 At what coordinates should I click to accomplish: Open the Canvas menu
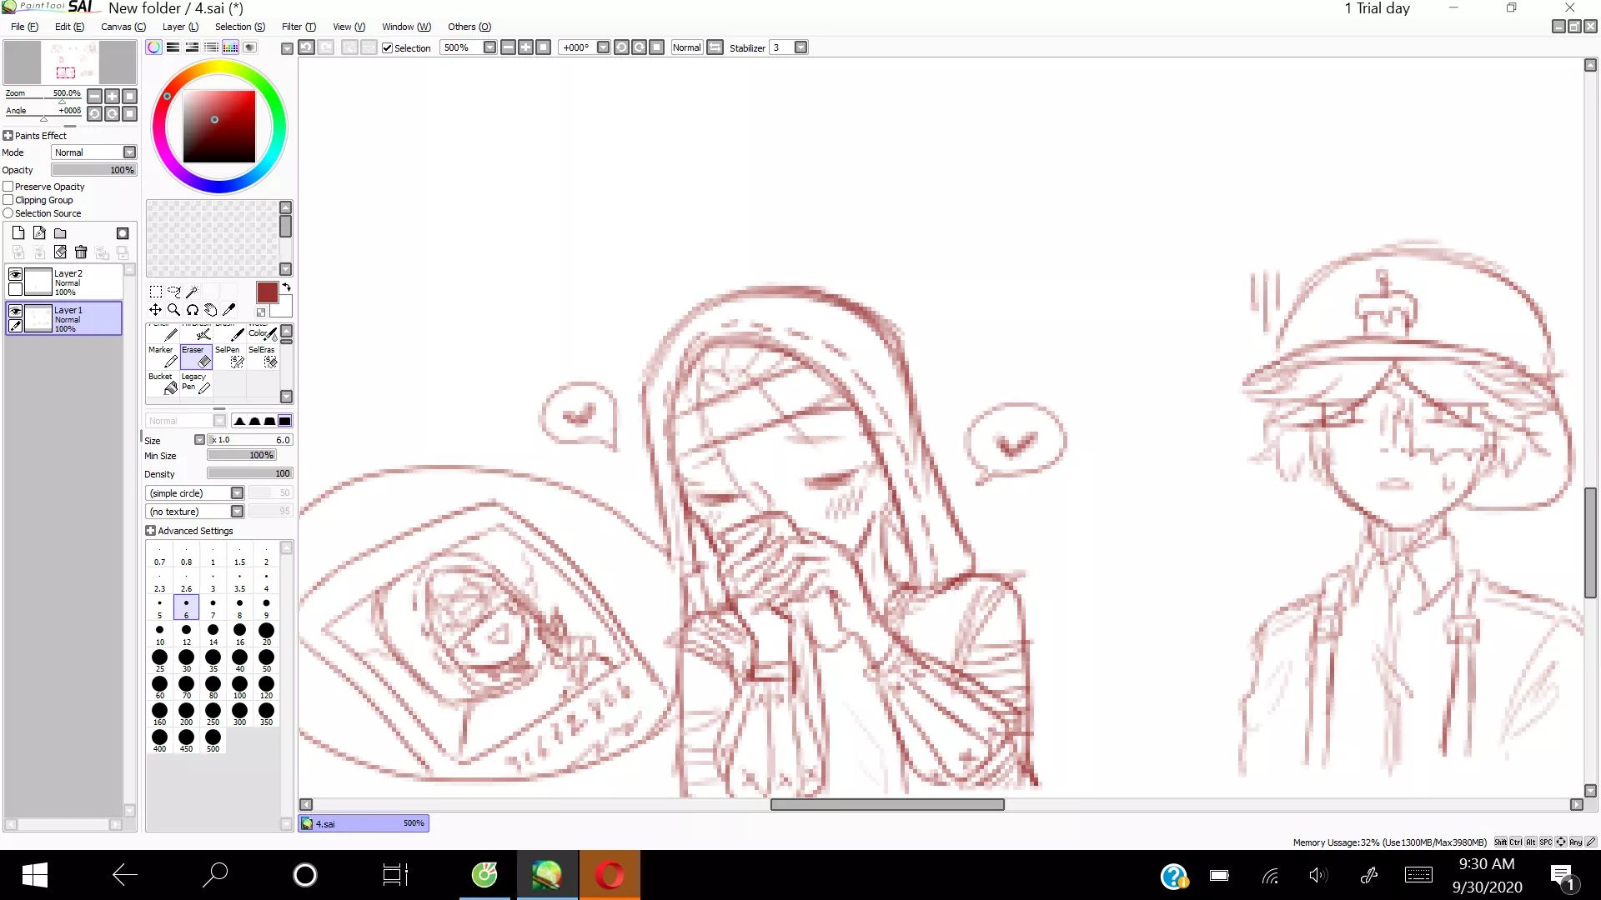point(123,27)
